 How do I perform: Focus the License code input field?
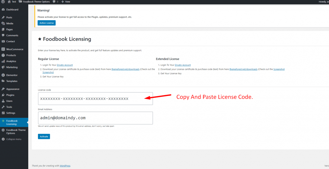(95, 99)
